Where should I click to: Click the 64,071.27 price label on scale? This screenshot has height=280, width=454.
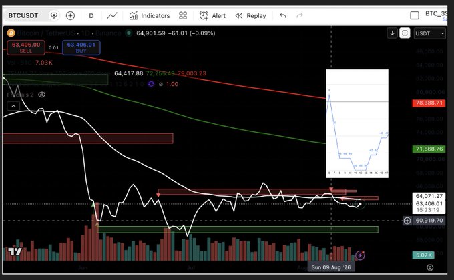click(429, 196)
